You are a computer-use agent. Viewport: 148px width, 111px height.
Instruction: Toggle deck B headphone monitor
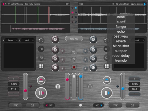(90, 86)
